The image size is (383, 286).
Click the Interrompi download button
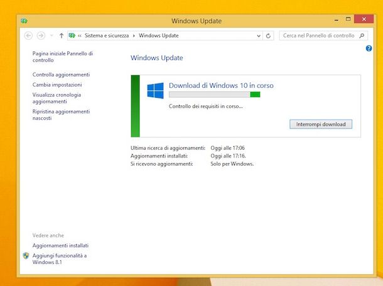tap(321, 124)
